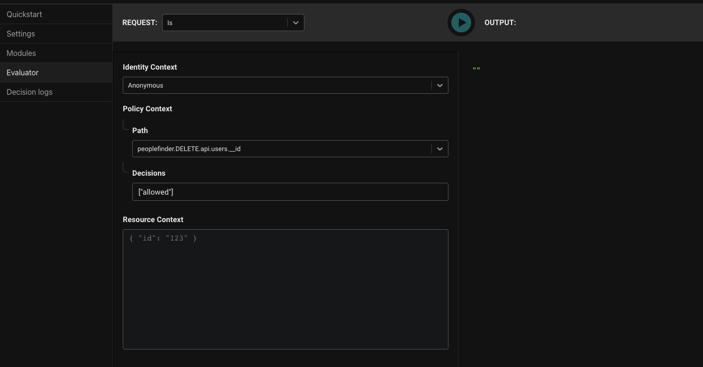Viewport: 703px width, 367px height.
Task: Click the Policy Context heading
Action: 147,108
